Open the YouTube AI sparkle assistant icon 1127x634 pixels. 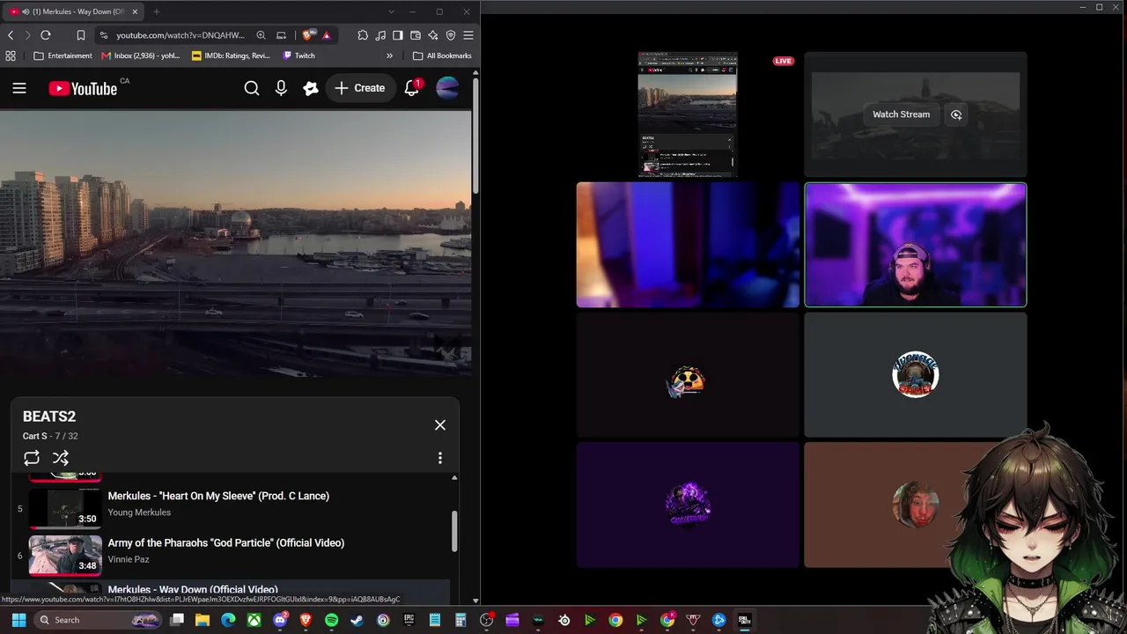[311, 88]
